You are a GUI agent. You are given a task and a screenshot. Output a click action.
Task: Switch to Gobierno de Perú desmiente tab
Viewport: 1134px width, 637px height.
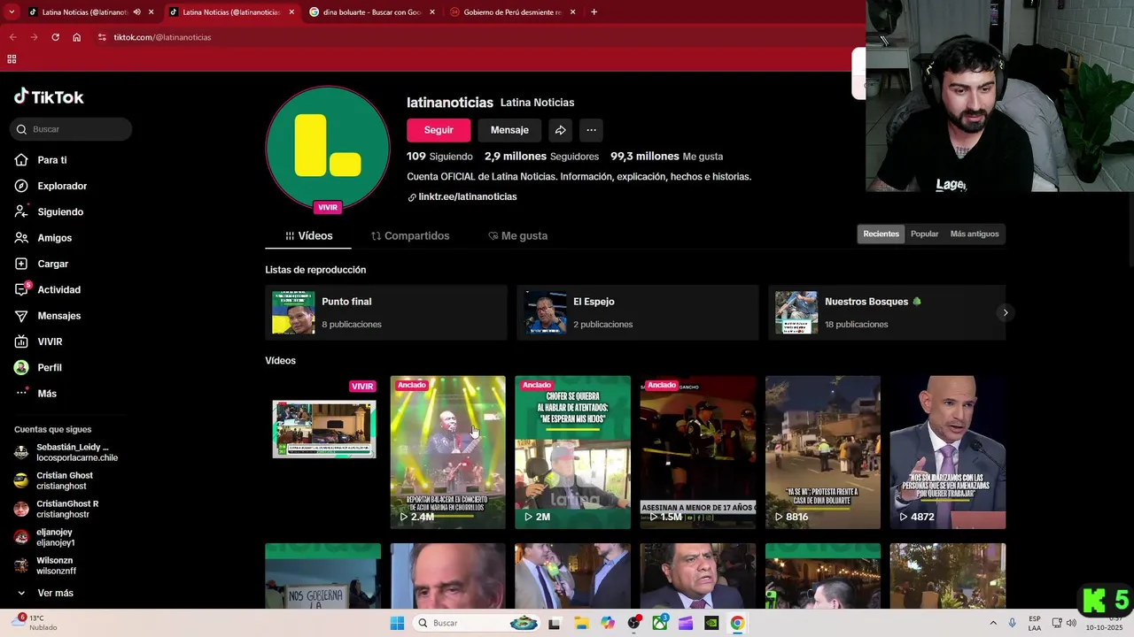point(514,12)
